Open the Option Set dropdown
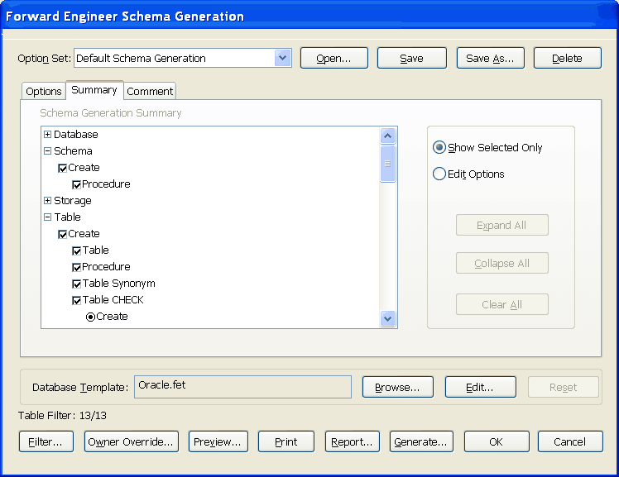Image resolution: width=619 pixels, height=477 pixels. pos(283,58)
